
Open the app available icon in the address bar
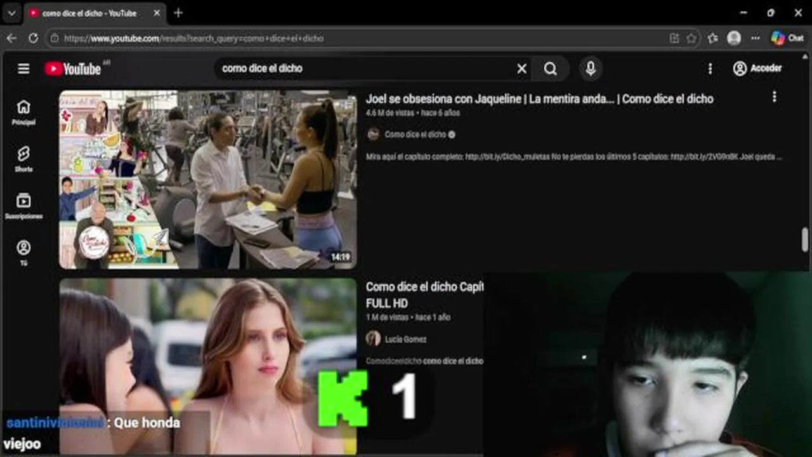[x=674, y=38]
